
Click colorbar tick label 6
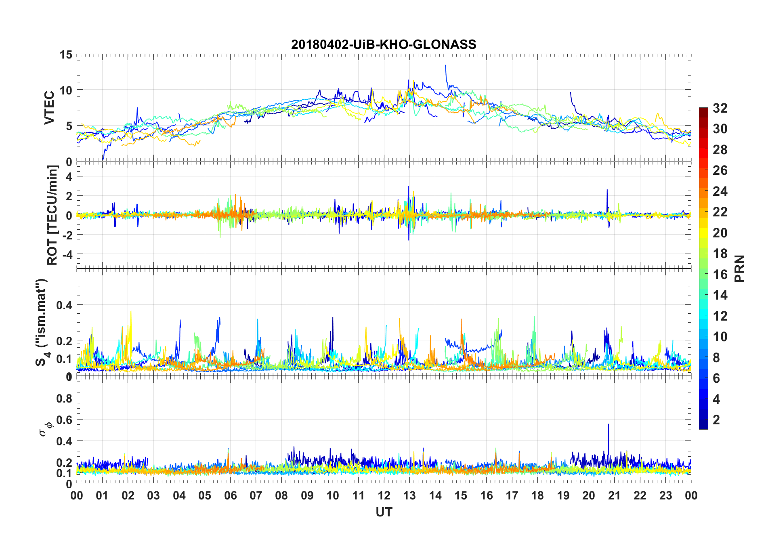click(x=716, y=378)
